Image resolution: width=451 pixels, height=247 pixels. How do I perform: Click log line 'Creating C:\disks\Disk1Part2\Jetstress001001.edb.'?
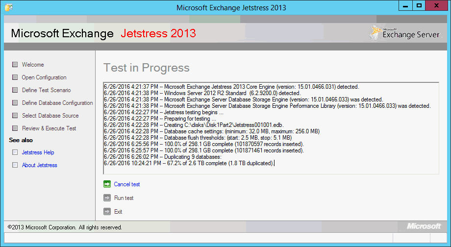tap(194, 125)
